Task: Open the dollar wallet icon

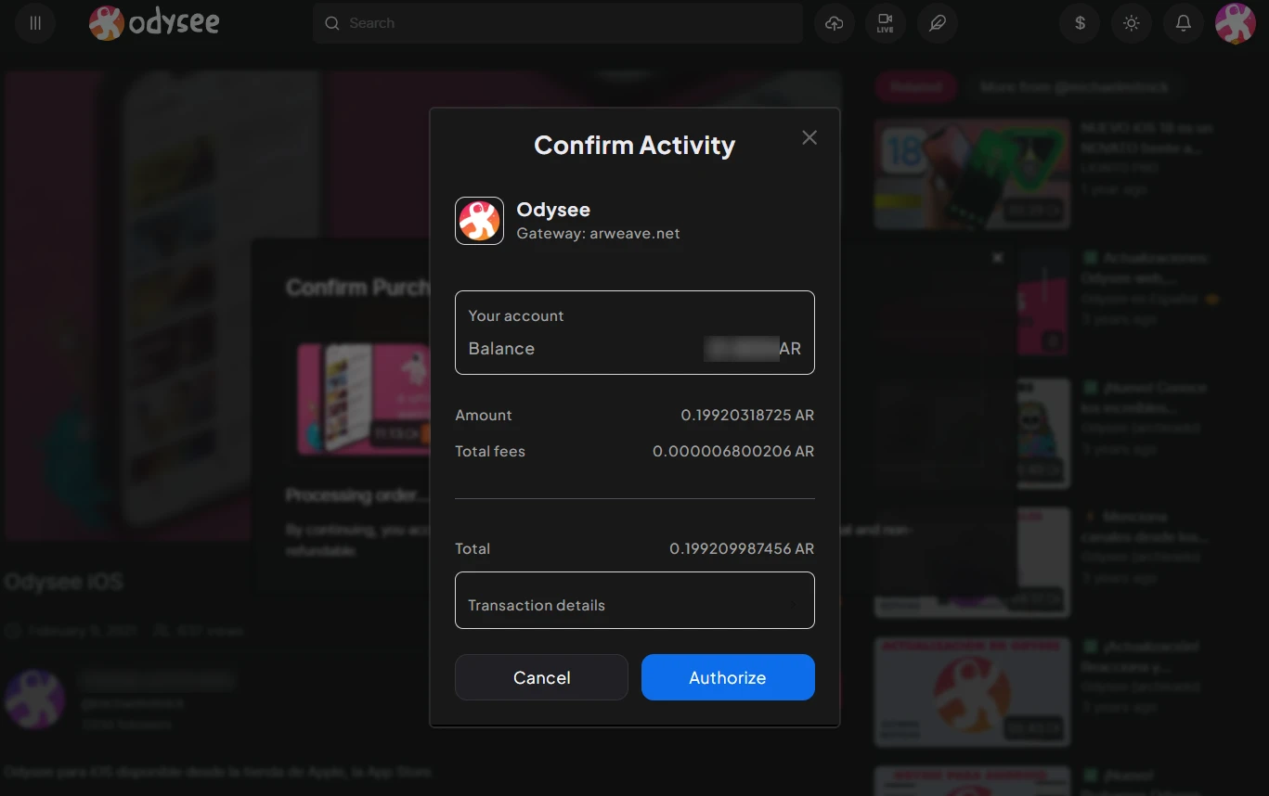Action: click(x=1080, y=23)
